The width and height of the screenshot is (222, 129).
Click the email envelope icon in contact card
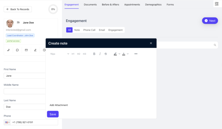click(x=26, y=50)
